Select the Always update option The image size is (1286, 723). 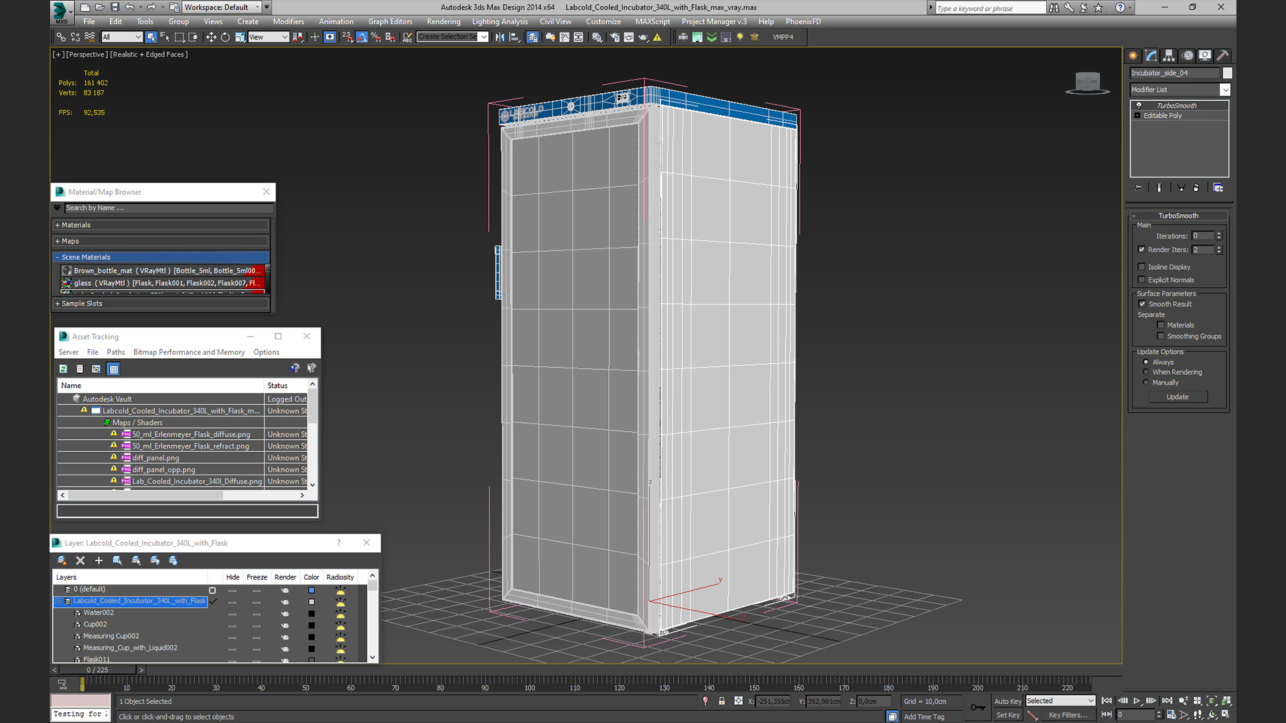(x=1146, y=362)
